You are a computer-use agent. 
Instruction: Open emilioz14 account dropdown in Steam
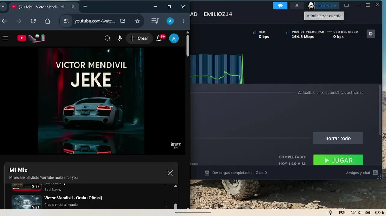[323, 5]
